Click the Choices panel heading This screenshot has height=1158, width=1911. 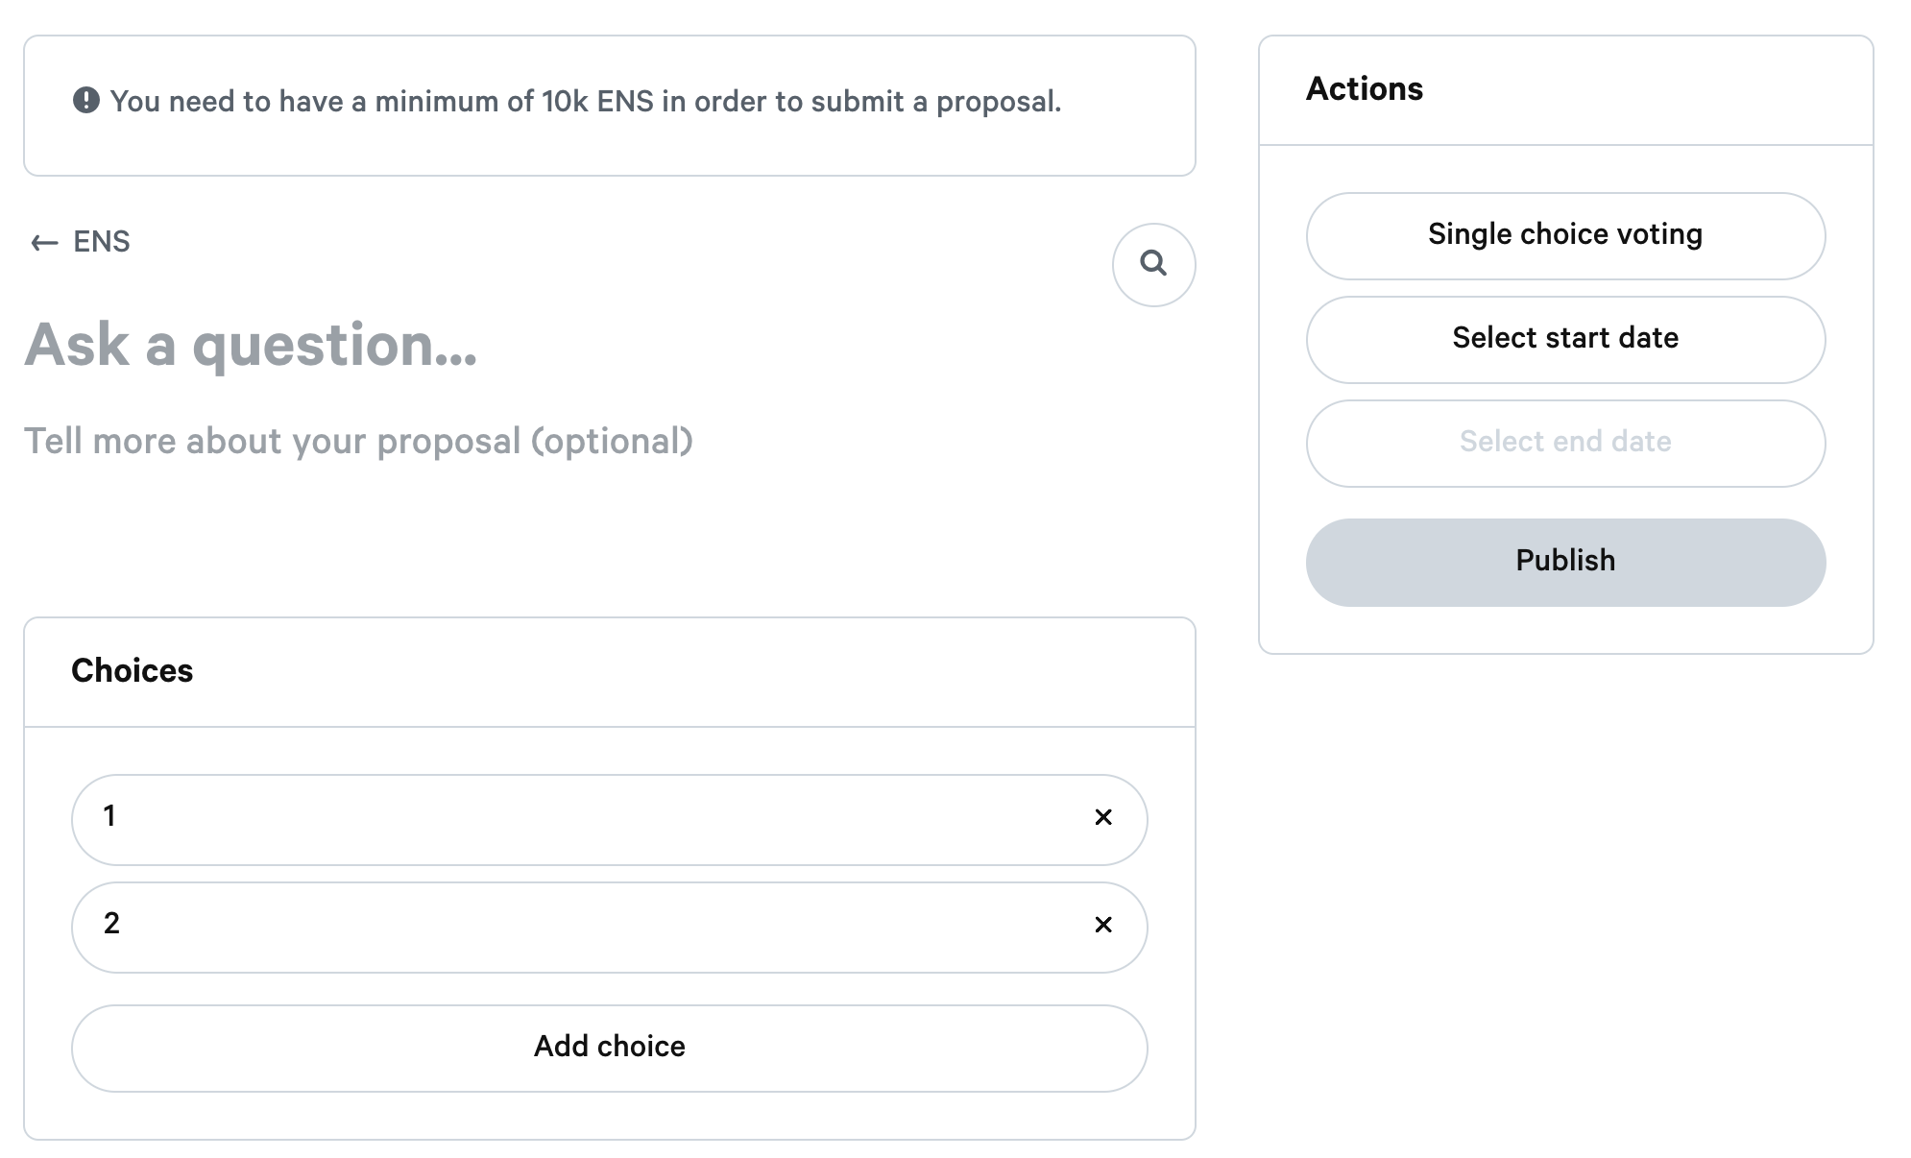132,670
